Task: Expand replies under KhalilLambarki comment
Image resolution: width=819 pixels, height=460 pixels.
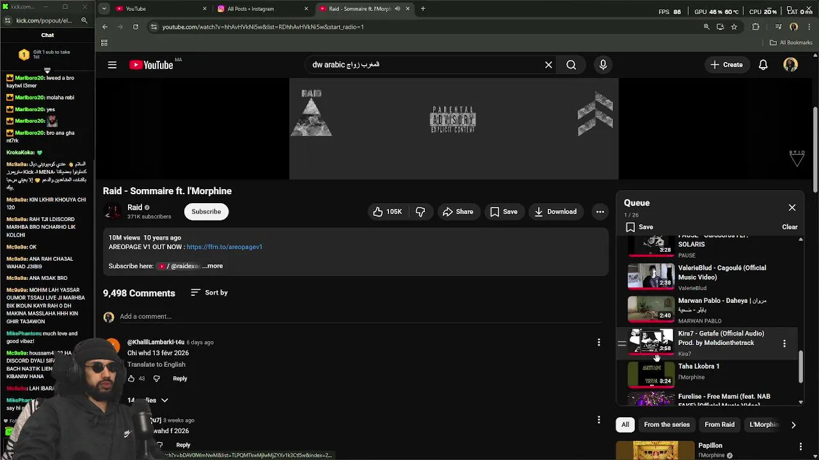Action: [148, 400]
